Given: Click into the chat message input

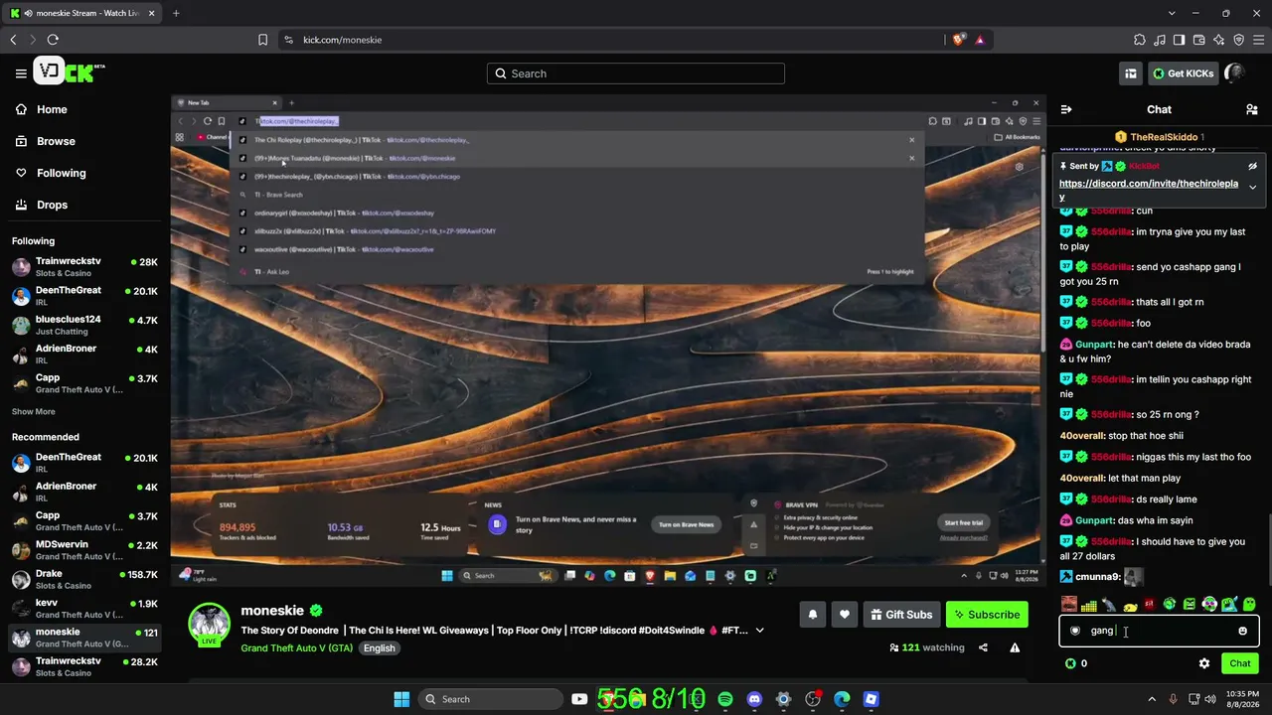Looking at the screenshot, I should [x=1159, y=631].
